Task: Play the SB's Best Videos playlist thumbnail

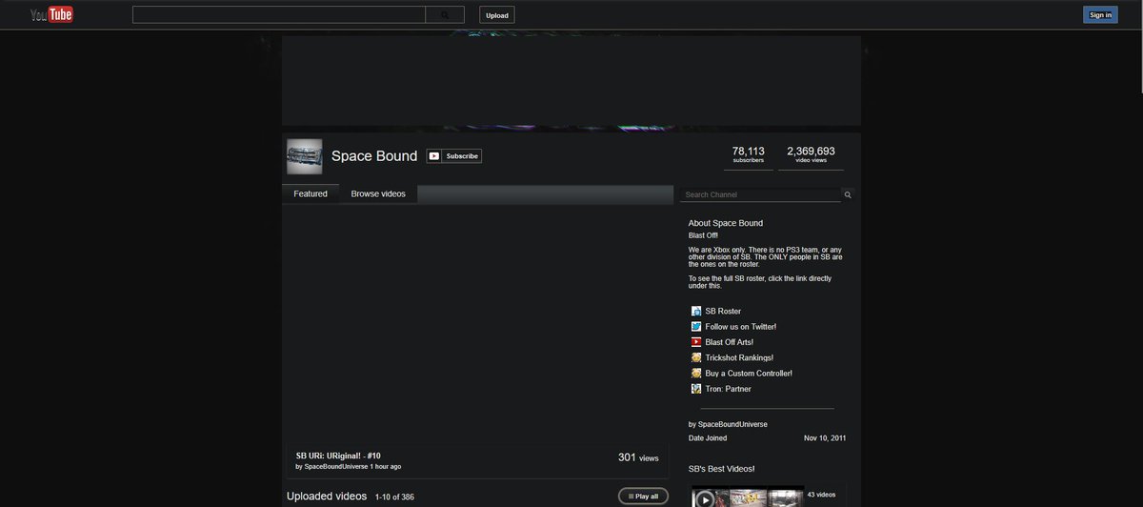Action: tap(748, 497)
